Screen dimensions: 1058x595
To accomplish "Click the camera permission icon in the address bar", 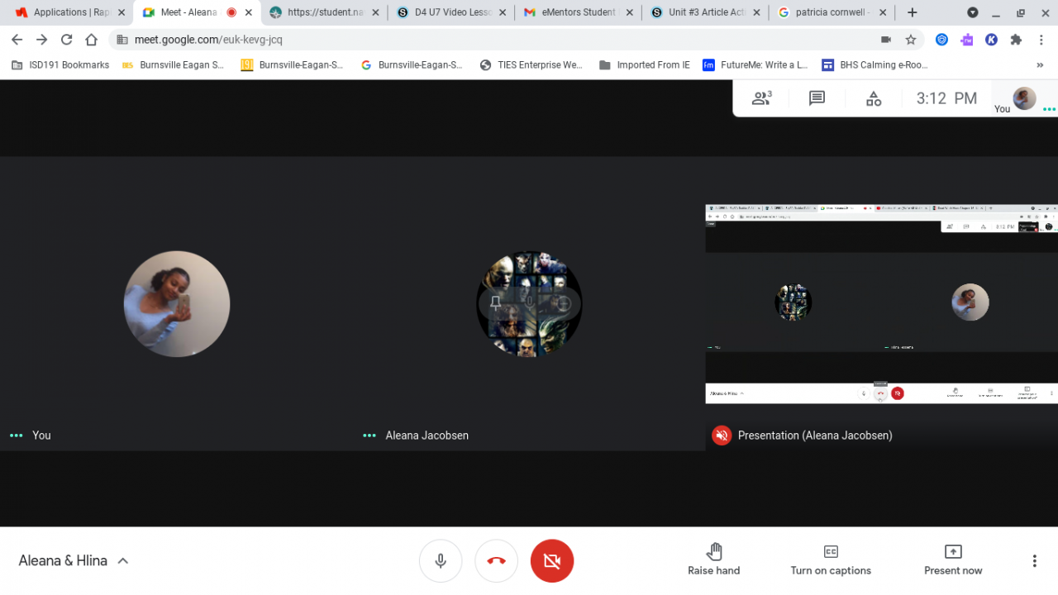I will pos(886,39).
